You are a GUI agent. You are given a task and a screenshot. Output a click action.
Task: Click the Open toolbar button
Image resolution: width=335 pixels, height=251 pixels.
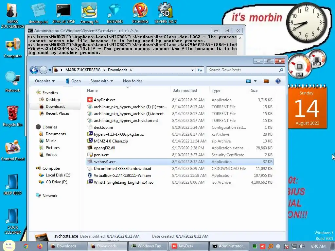point(73,81)
